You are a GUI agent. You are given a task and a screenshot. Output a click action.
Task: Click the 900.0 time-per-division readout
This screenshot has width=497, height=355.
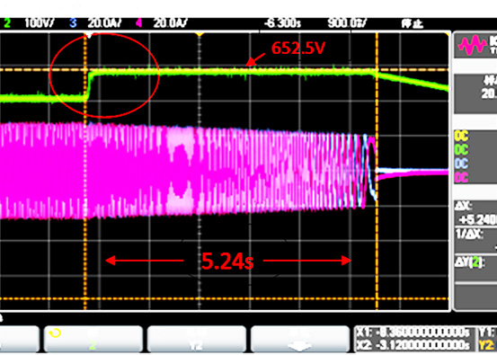347,23
